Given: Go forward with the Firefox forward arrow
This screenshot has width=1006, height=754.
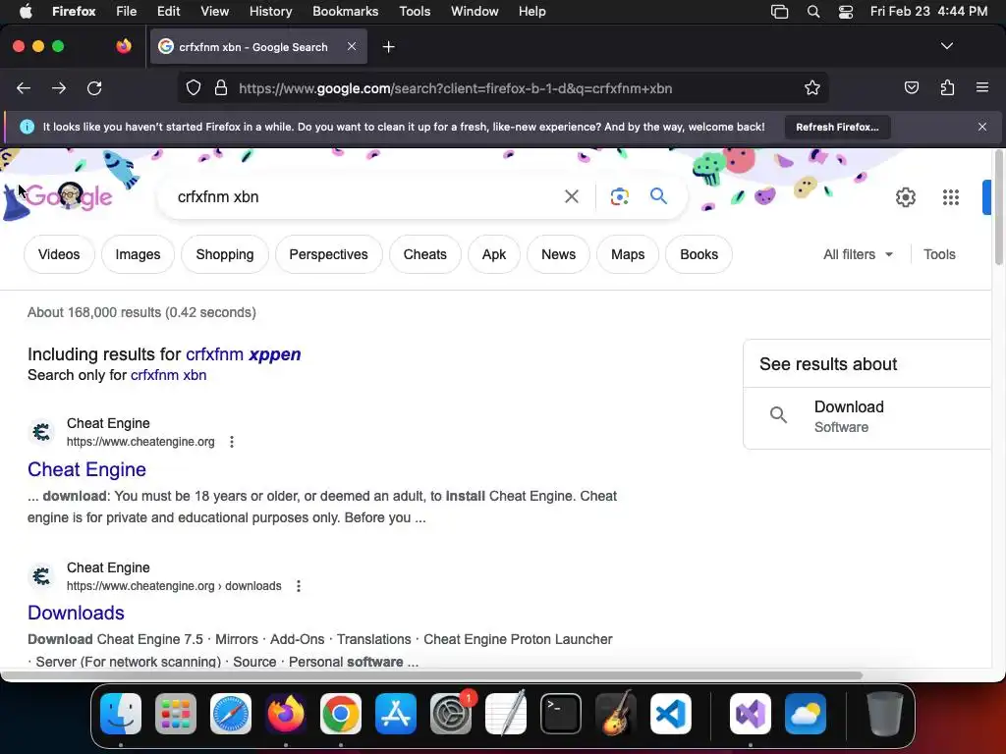Looking at the screenshot, I should [x=59, y=88].
